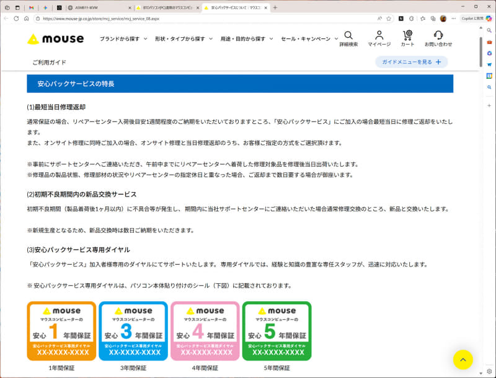Open マイページ with the person icon
496x378 pixels.
pyautogui.click(x=379, y=37)
